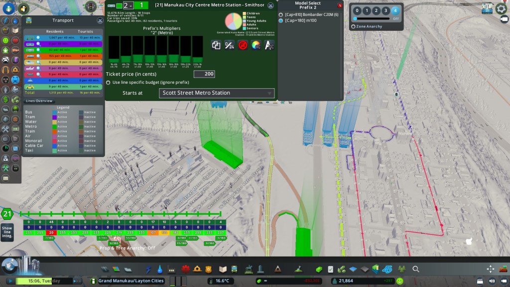Open the settings gear in top right

tap(501, 8)
